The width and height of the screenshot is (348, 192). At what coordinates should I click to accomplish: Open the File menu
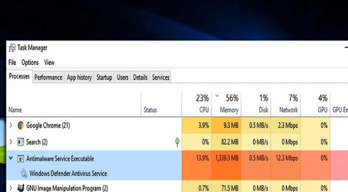pyautogui.click(x=12, y=62)
